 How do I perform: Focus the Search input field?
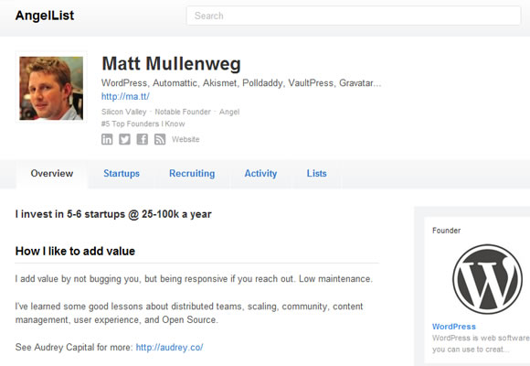[354, 16]
